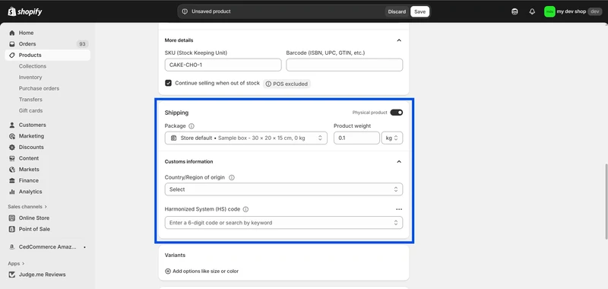Image resolution: width=608 pixels, height=289 pixels.
Task: Go to Purchase orders in sidebar
Action: point(40,88)
